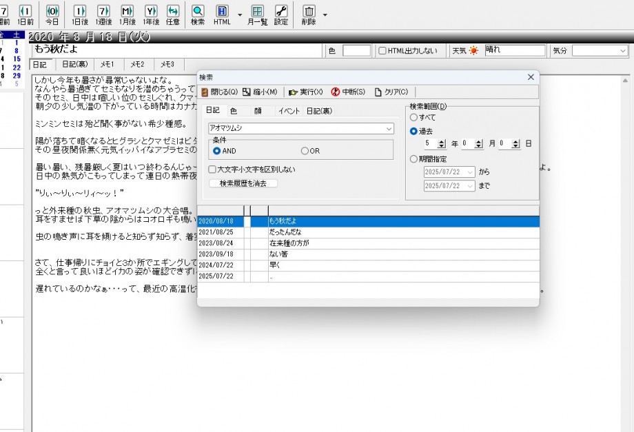Click calendar date 15
Screen dimensions: 634x432
[17, 59]
